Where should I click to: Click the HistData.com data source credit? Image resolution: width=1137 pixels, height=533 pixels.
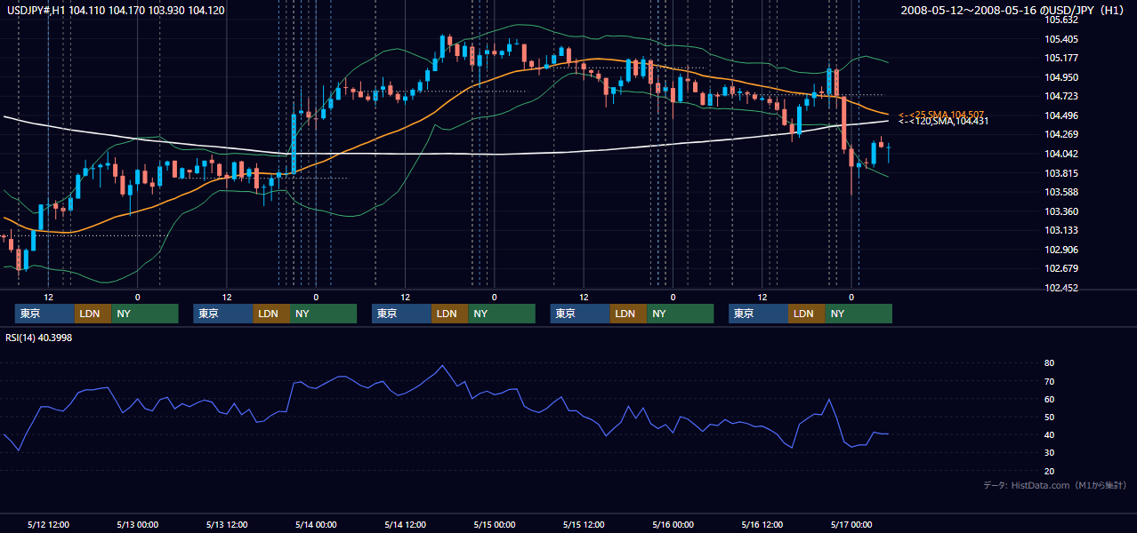point(1054,485)
